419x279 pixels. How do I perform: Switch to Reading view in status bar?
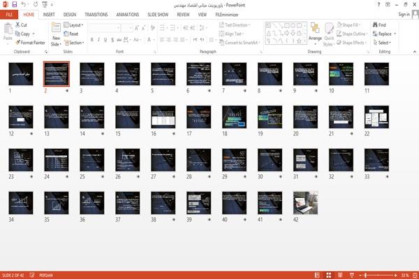340,275
